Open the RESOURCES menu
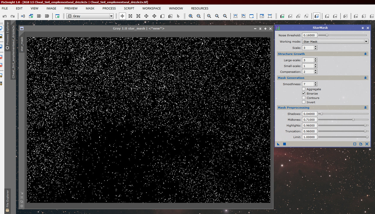The width and height of the screenshot is (375, 214). pyautogui.click(x=200, y=8)
